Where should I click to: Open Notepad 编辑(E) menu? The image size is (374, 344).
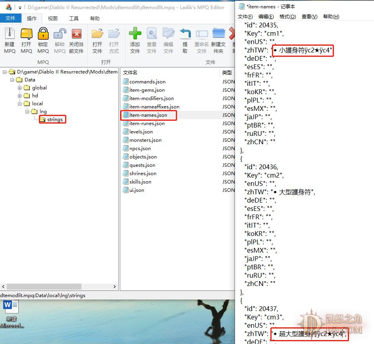[266, 16]
